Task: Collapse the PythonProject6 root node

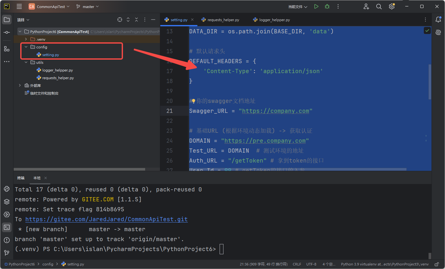Action: point(20,32)
